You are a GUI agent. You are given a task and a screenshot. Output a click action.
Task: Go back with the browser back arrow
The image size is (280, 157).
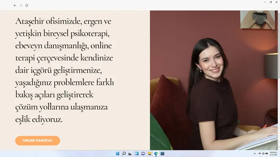pyautogui.click(x=15, y=6)
